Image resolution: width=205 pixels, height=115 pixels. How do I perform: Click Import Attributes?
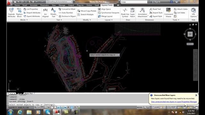(x=32, y=13)
